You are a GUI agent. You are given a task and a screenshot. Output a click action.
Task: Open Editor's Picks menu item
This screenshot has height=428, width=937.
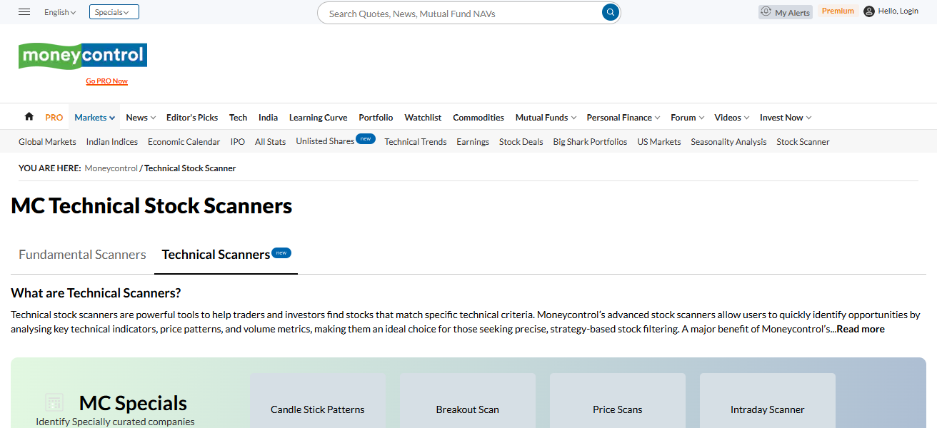[192, 118]
